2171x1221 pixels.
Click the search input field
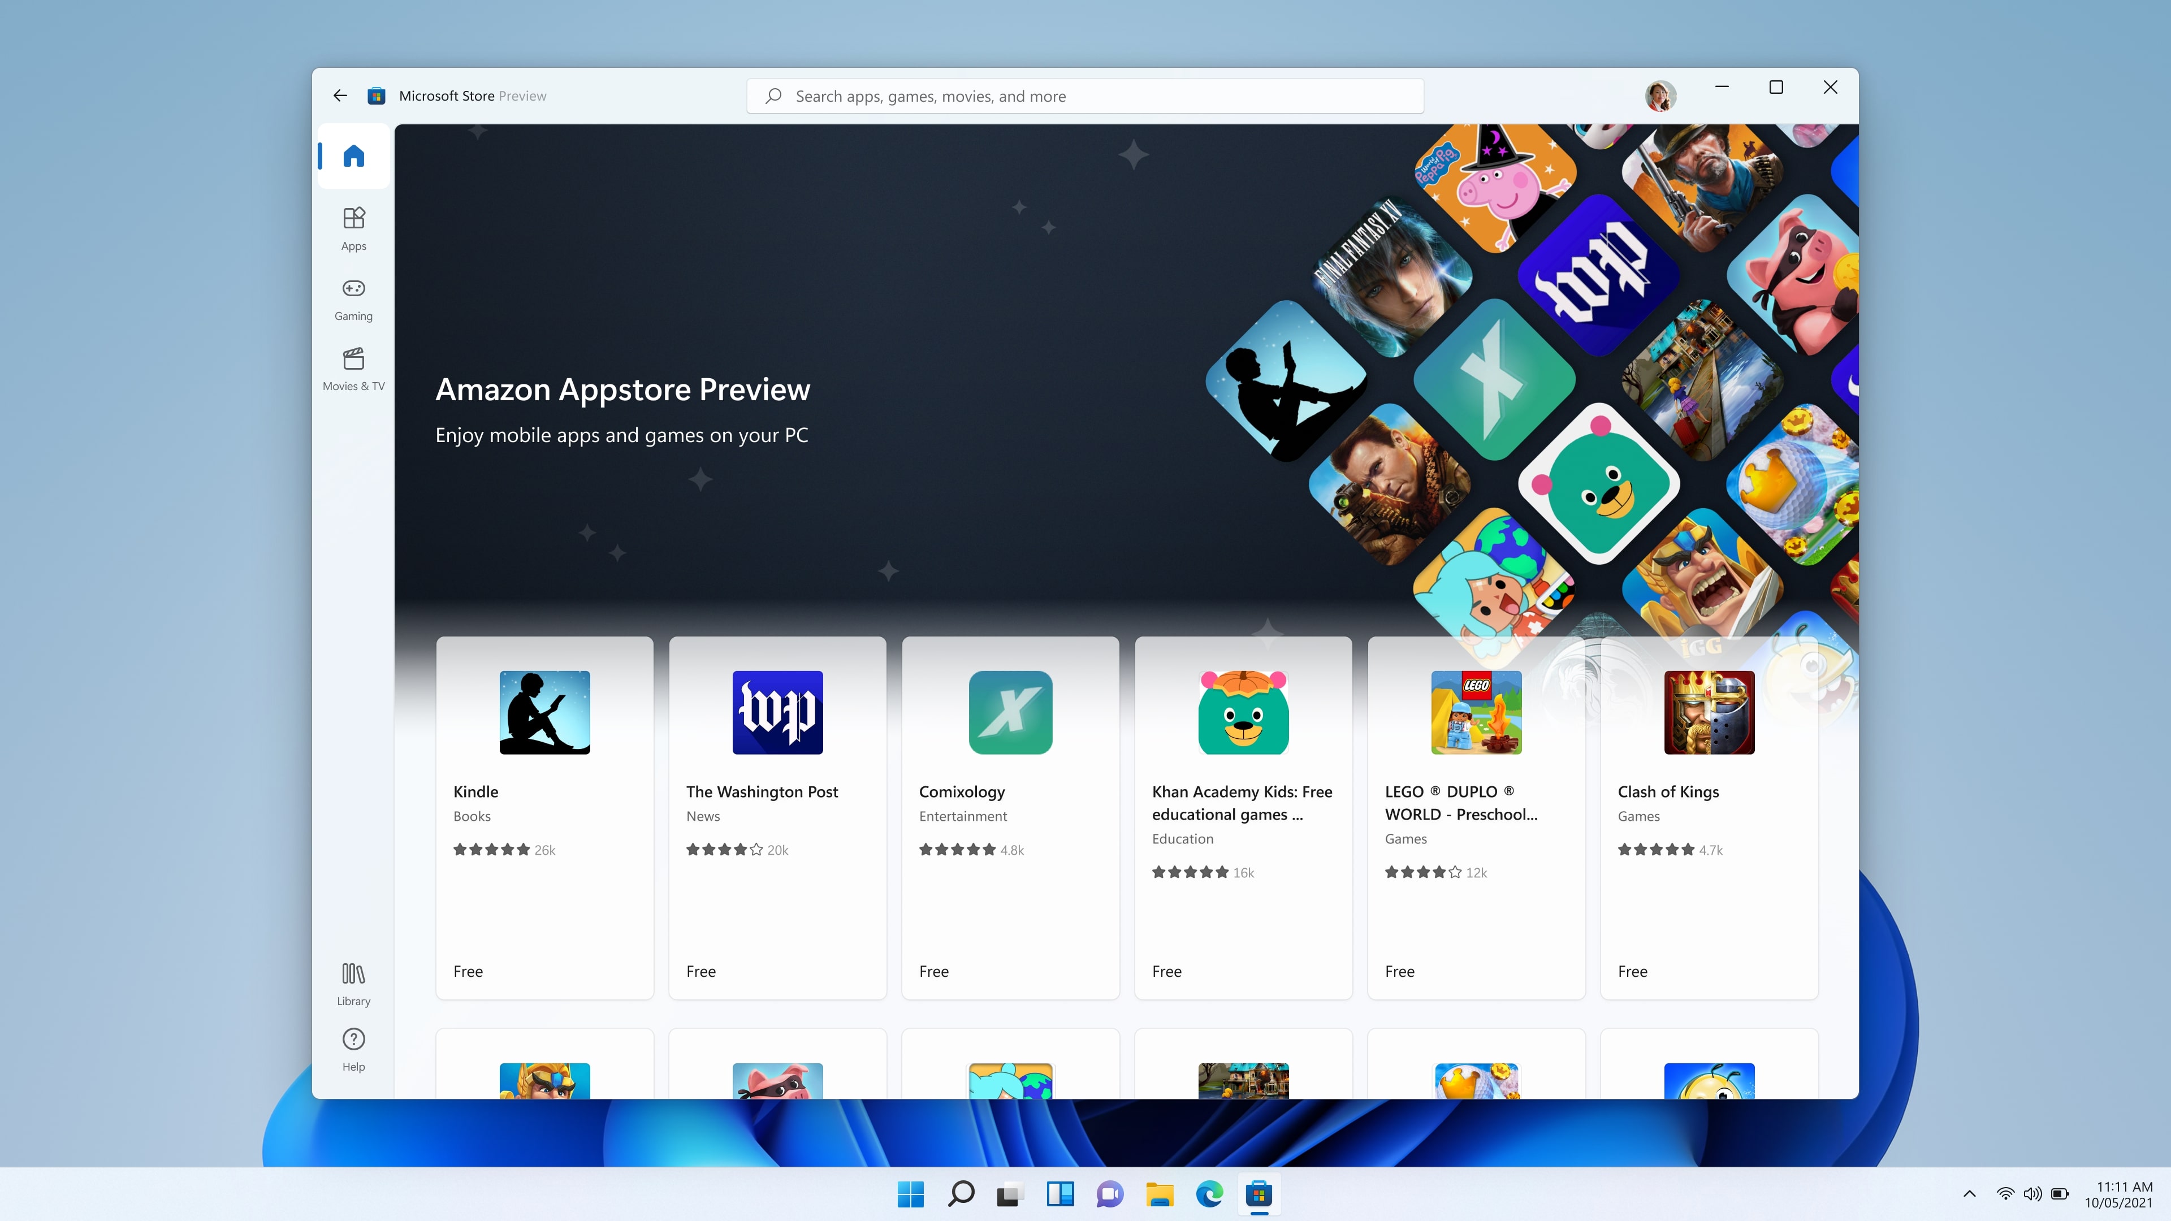[x=1085, y=94]
